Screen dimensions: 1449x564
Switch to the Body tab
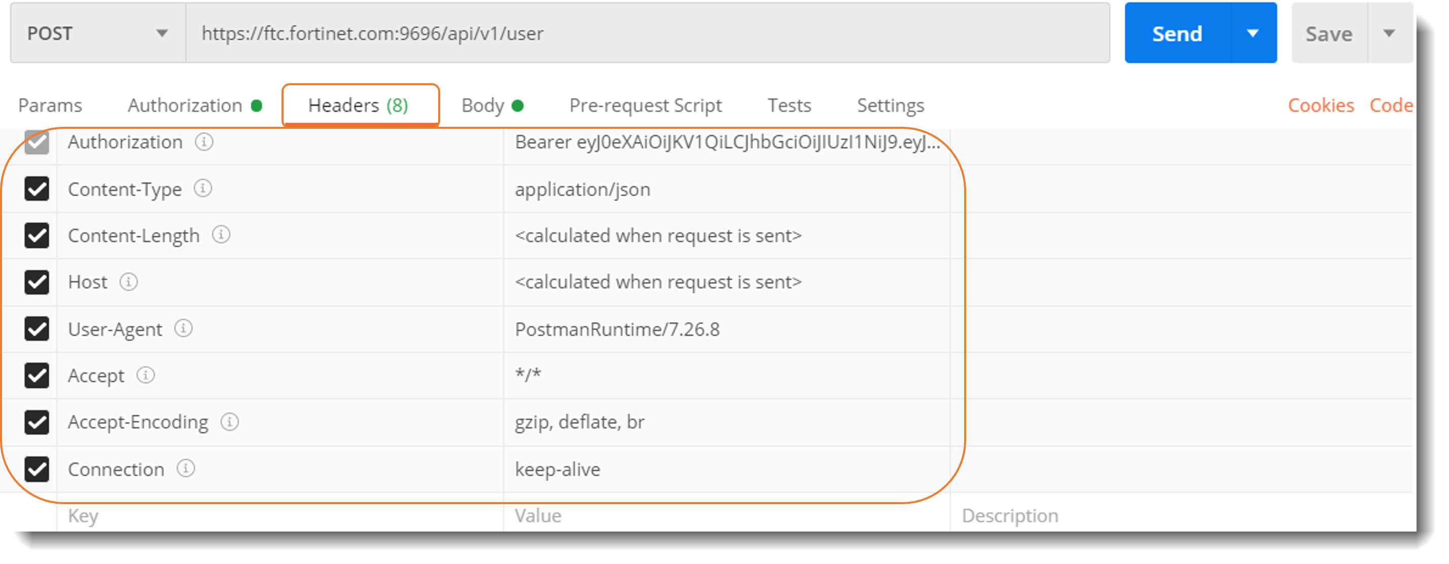click(x=483, y=105)
